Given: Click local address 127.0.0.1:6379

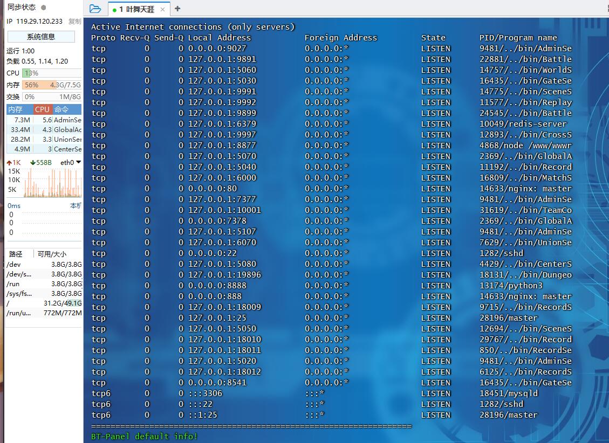Looking at the screenshot, I should pos(222,124).
